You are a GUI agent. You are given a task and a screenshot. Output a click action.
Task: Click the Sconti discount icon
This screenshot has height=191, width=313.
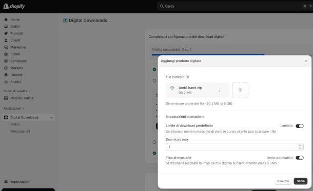pyautogui.click(x=6, y=54)
